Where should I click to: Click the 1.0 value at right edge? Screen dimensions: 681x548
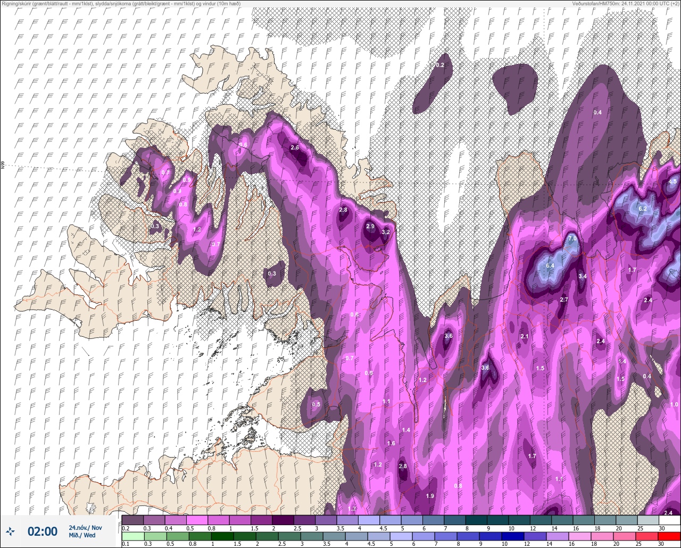pos(674,404)
